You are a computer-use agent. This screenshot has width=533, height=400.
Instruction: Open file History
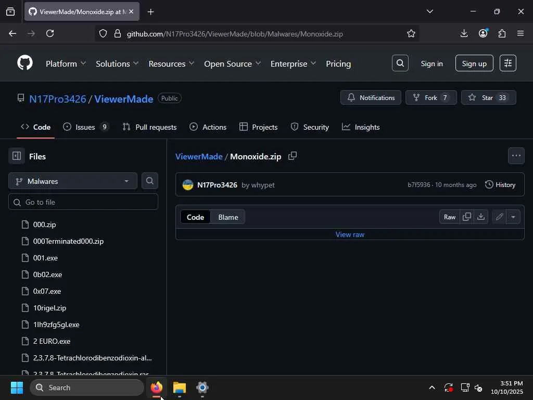(500, 185)
